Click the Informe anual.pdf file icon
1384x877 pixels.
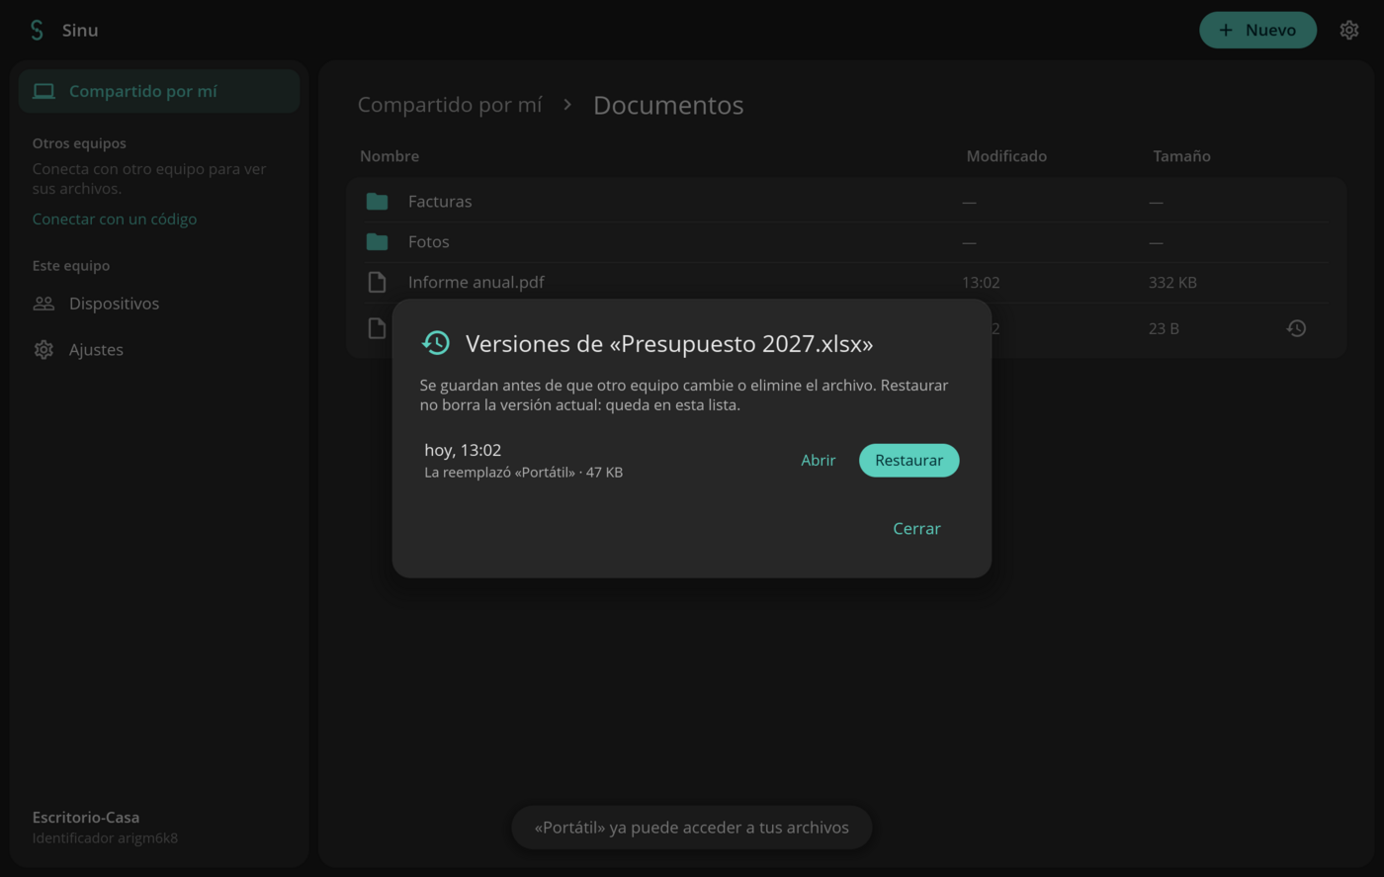click(377, 283)
